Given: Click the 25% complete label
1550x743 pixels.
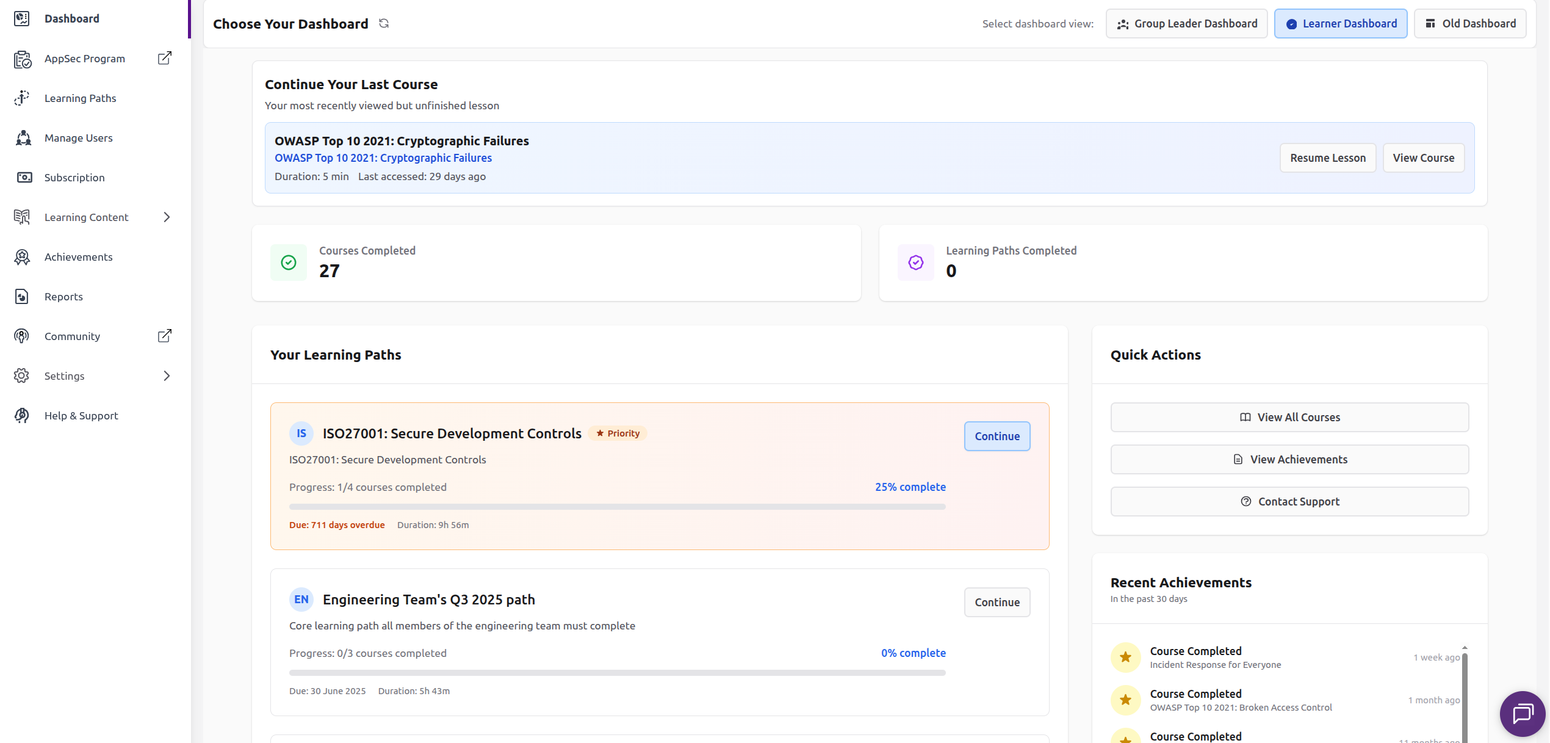Looking at the screenshot, I should coord(910,487).
